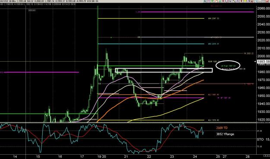Image resolution: width=270 pixels, height=159 pixels.
Task: Click date 14 on the time axis
Action: pyautogui.click(x=15, y=156)
